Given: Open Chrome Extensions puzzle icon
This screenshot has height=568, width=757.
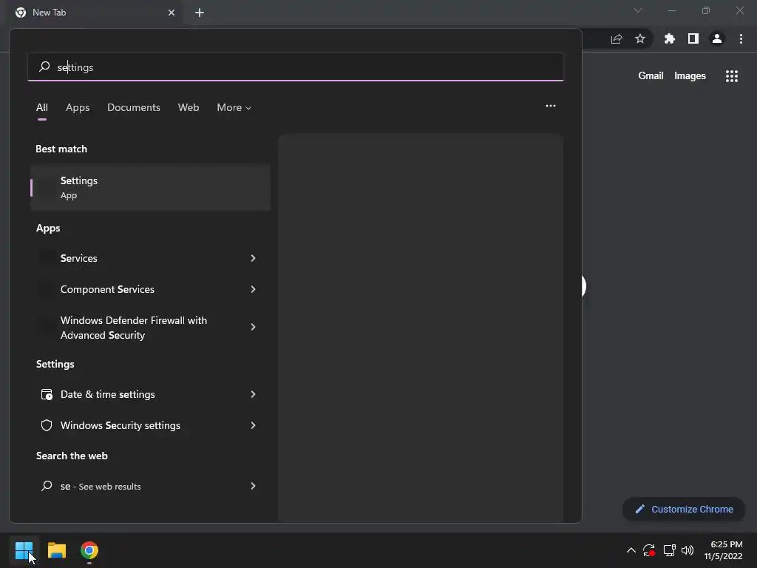Looking at the screenshot, I should [669, 38].
